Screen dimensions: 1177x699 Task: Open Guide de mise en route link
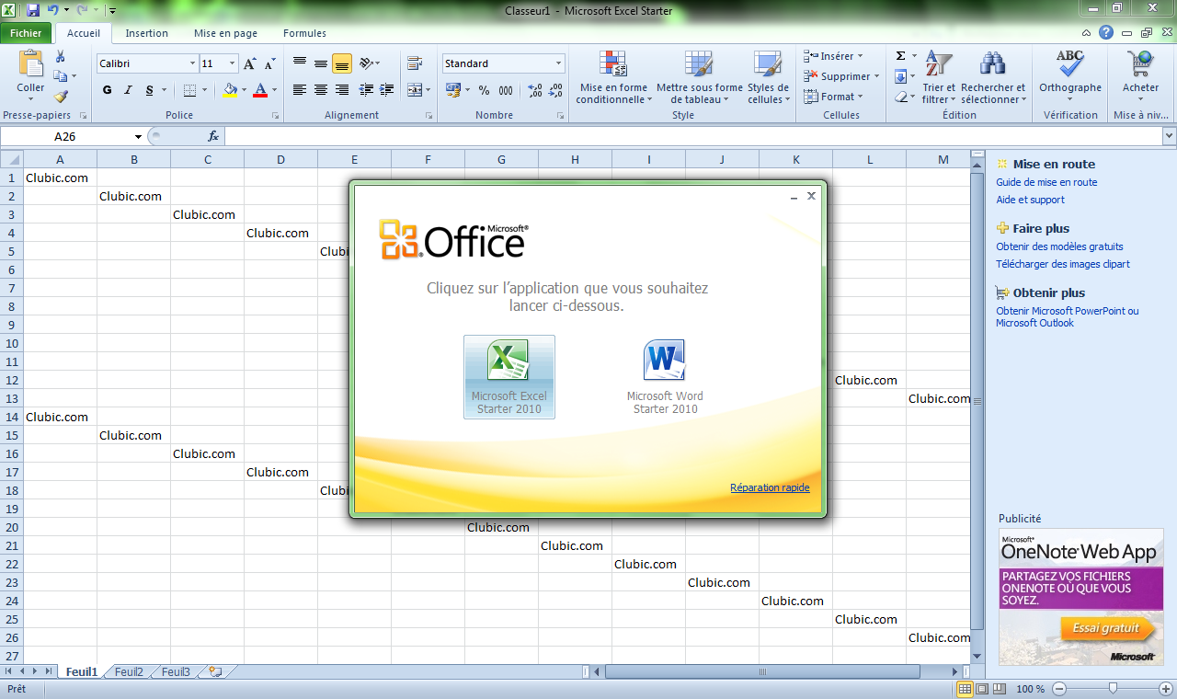click(x=1046, y=182)
